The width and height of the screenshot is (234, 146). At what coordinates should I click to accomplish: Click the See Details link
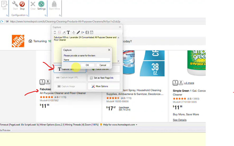pyautogui.click(x=180, y=120)
